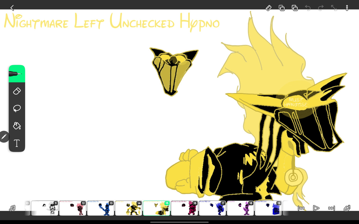The width and height of the screenshot is (359, 224).
Task: Paste the copied frame
Action: [295, 8]
